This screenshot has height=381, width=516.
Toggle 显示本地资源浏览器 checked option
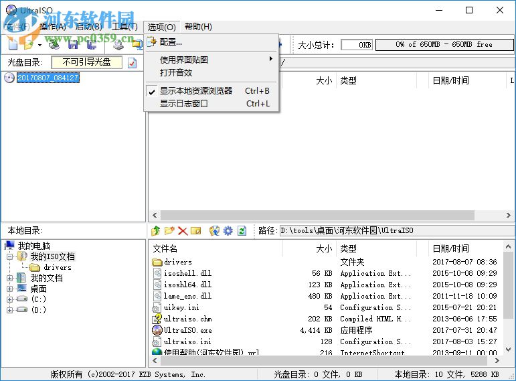[211, 91]
